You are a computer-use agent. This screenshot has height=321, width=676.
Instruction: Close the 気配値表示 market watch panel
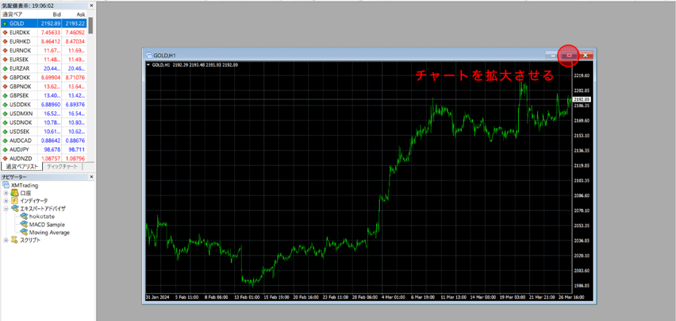[91, 5]
